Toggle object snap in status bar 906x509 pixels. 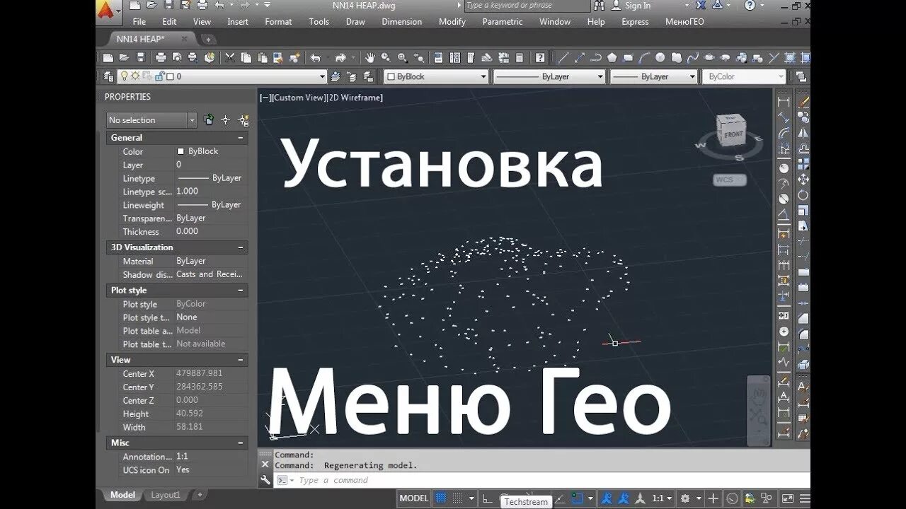click(578, 498)
